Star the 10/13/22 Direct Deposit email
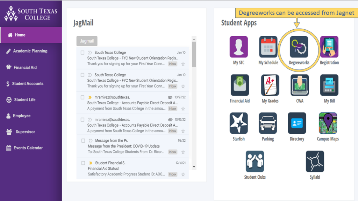The height and width of the screenshot is (201, 358). (183, 131)
